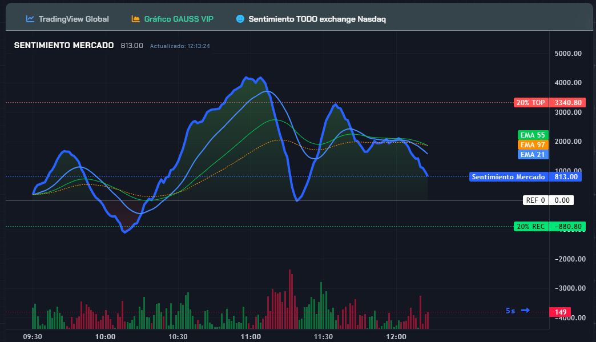Select the EMA 21 blue badge
Image resolution: width=596 pixels, height=342 pixels.
point(533,154)
